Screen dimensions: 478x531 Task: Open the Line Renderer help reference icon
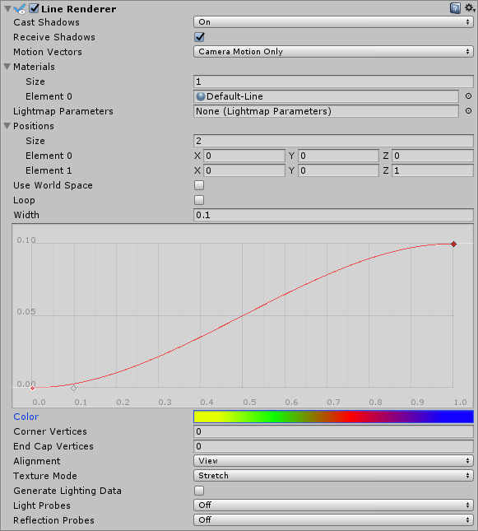click(455, 7)
